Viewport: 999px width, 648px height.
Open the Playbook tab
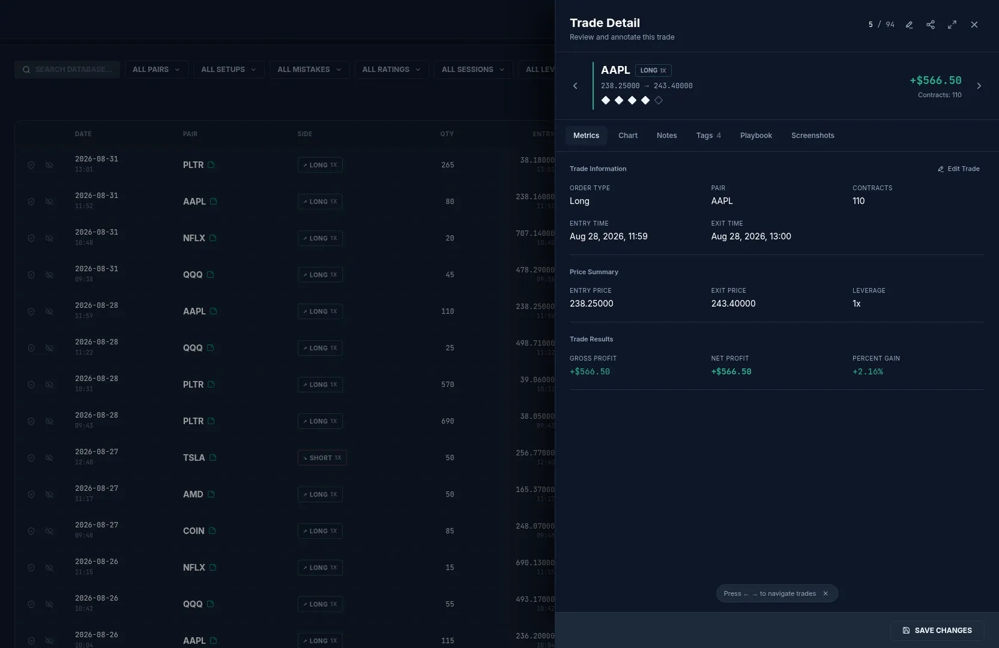[x=756, y=136]
